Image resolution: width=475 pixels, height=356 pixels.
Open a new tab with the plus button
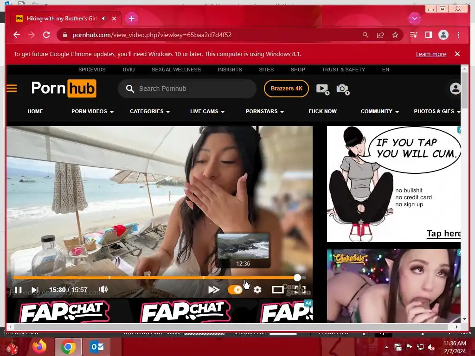131,19
